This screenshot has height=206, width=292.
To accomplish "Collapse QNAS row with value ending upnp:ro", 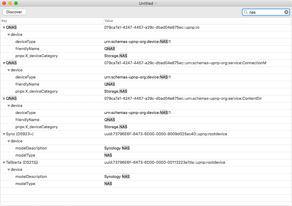I will point(4,28).
